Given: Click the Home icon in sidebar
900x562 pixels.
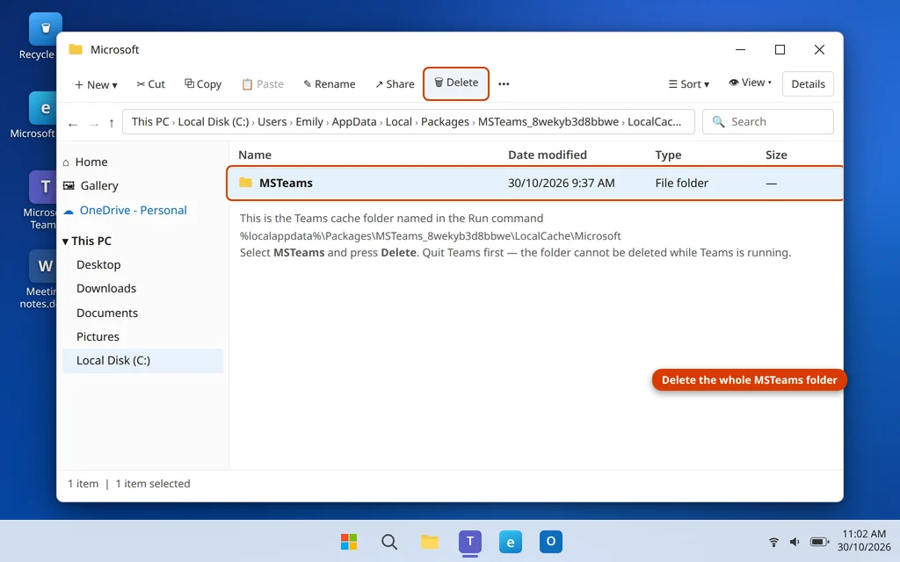Looking at the screenshot, I should coord(66,162).
